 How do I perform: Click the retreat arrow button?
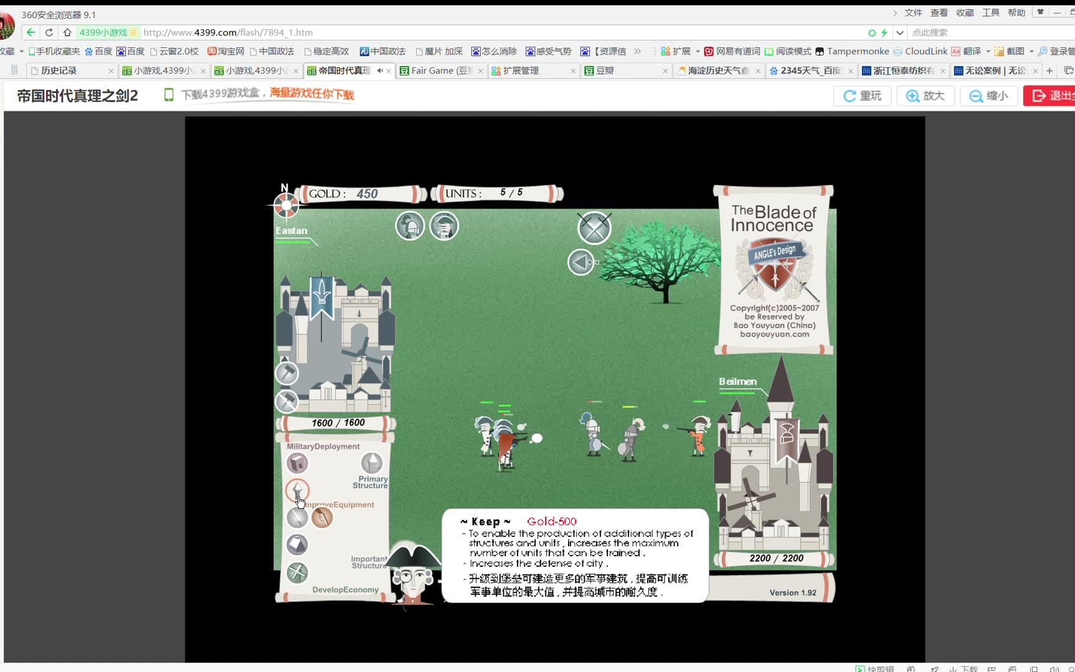[x=580, y=262]
